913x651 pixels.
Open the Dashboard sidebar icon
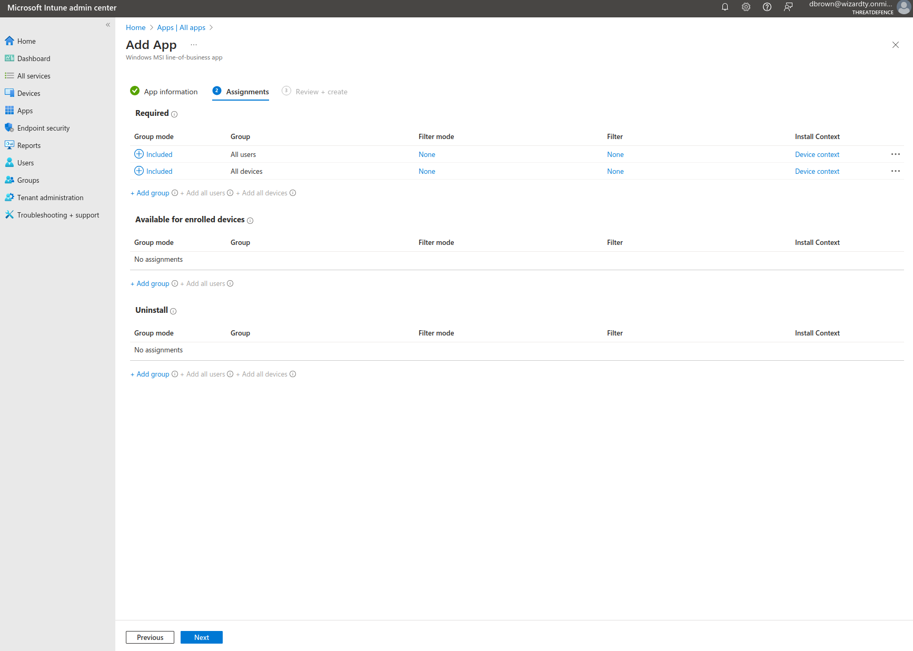[9, 58]
